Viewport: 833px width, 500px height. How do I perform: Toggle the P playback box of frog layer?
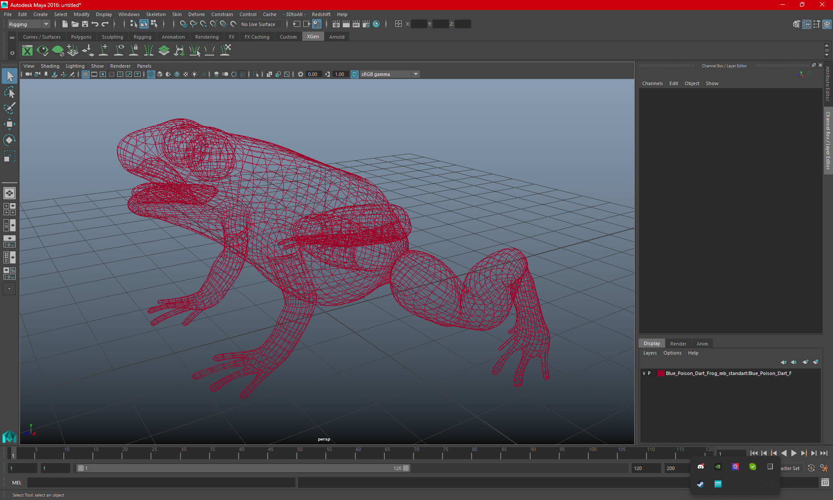click(x=649, y=373)
